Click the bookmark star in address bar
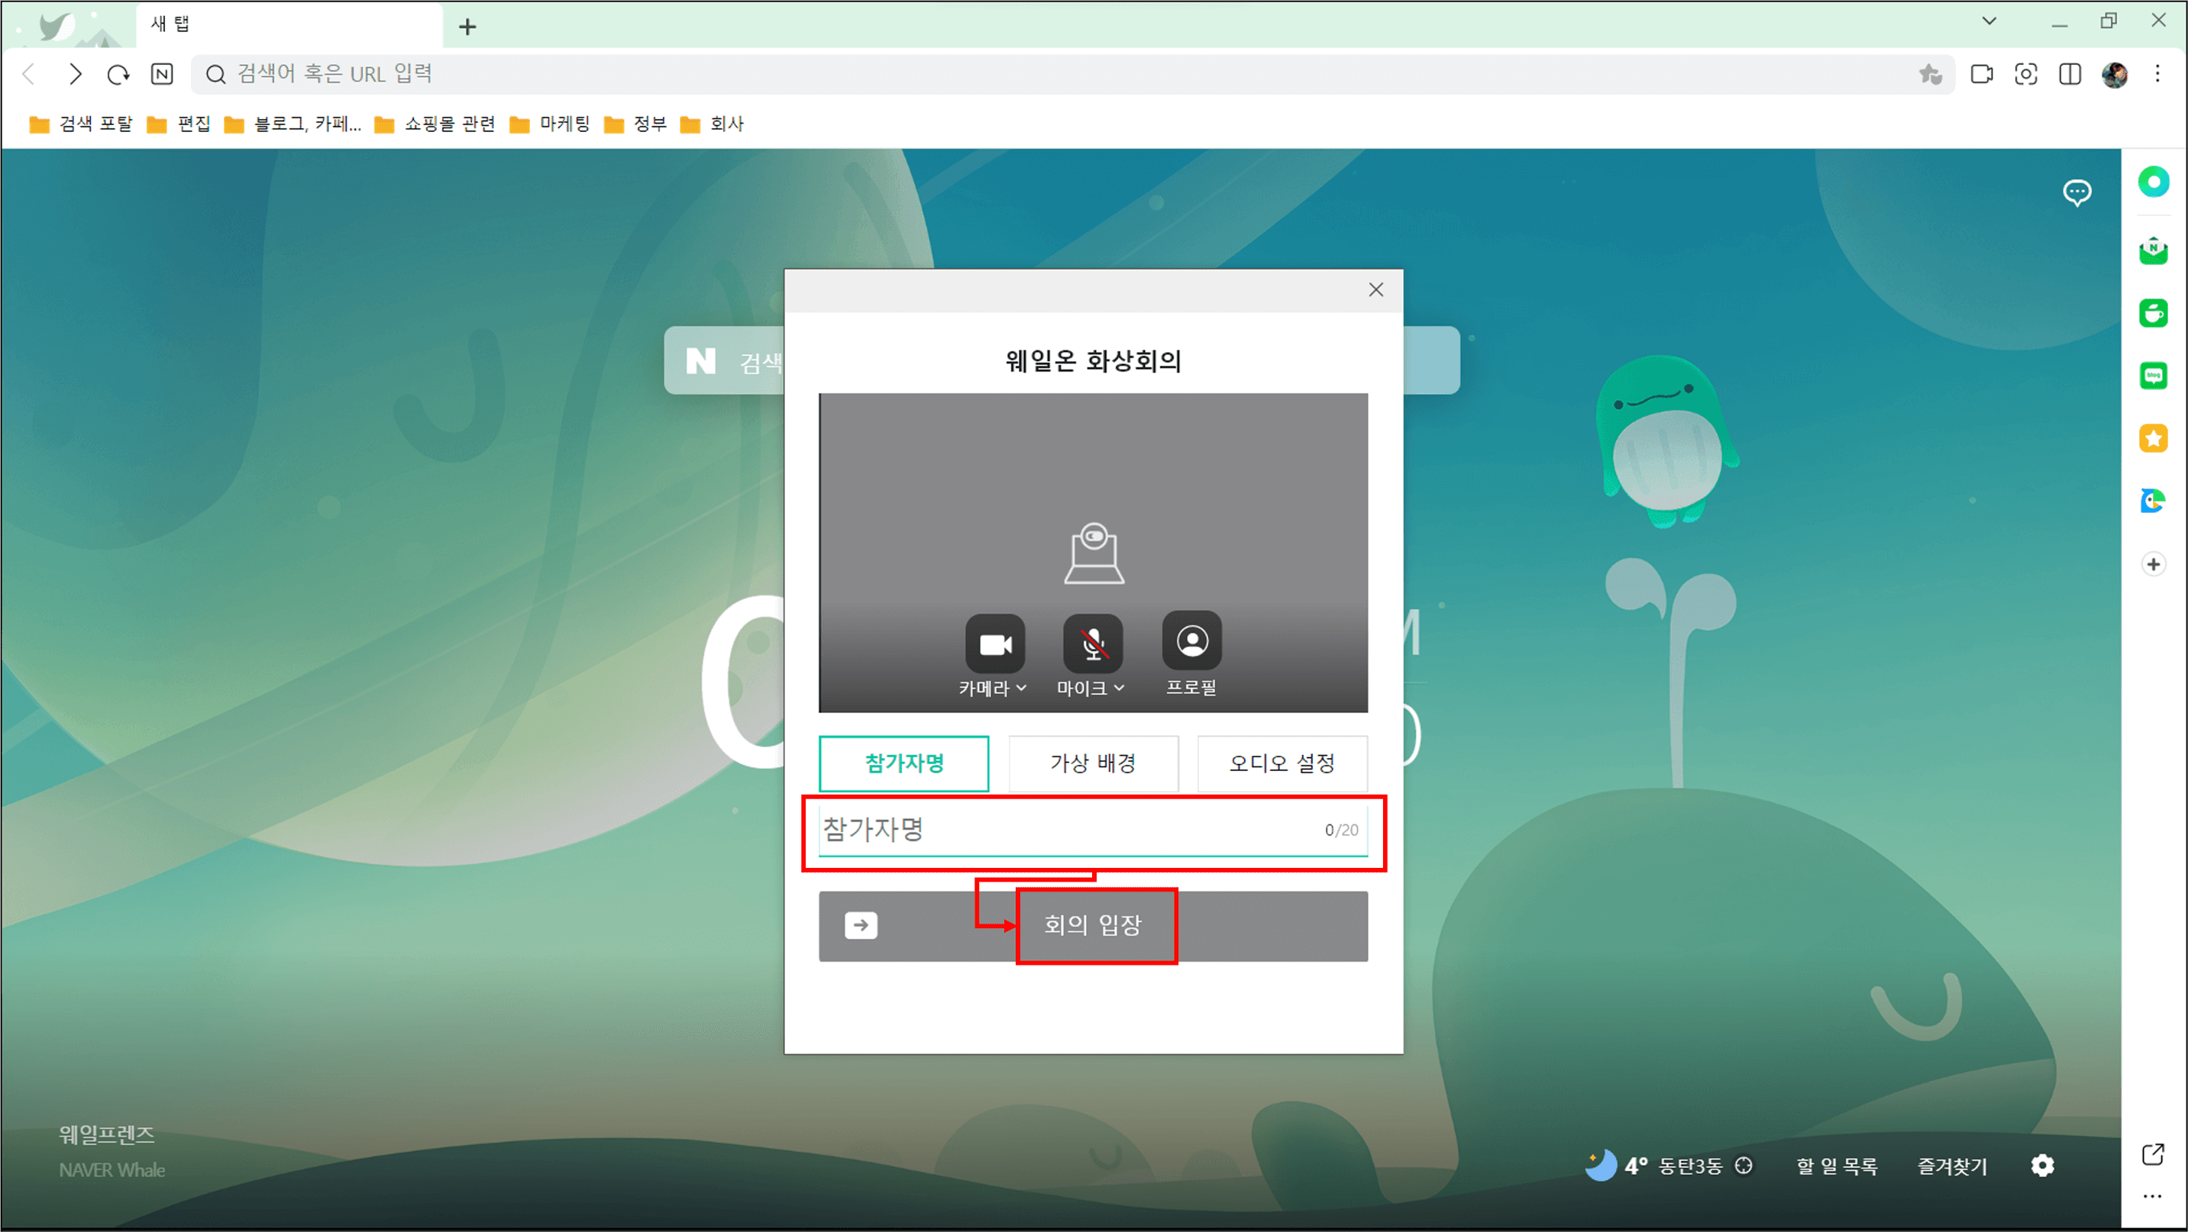This screenshot has width=2188, height=1232. click(x=1930, y=75)
